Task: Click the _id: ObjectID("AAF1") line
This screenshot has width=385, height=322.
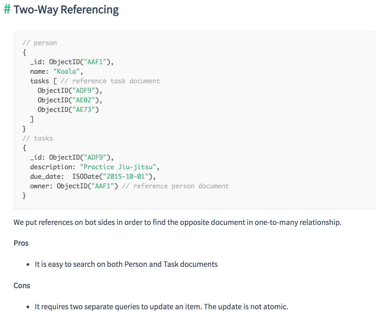Action: point(72,62)
